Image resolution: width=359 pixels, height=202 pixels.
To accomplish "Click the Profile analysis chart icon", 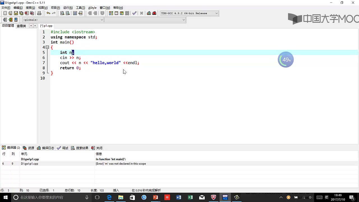I will (149, 13).
